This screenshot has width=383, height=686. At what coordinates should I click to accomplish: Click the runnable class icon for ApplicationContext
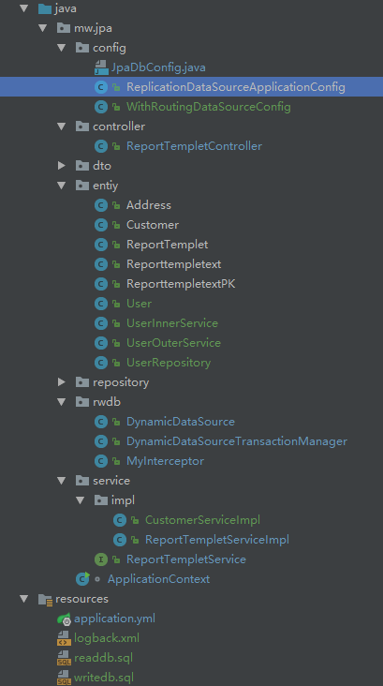tap(82, 579)
